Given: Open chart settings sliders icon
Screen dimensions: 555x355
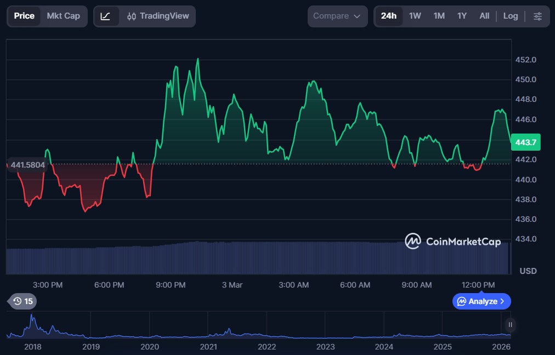Looking at the screenshot, I should [x=538, y=16].
